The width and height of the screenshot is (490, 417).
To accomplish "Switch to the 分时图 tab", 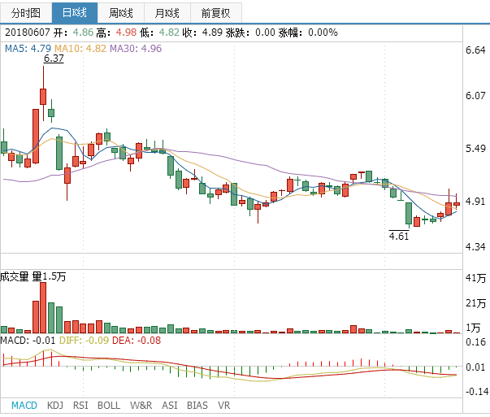I will click(26, 13).
